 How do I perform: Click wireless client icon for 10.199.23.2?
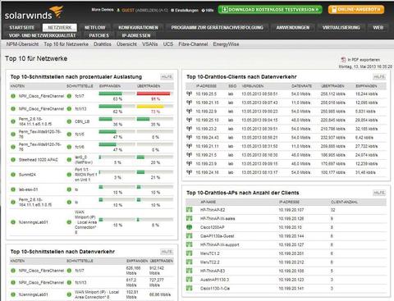coord(189,129)
